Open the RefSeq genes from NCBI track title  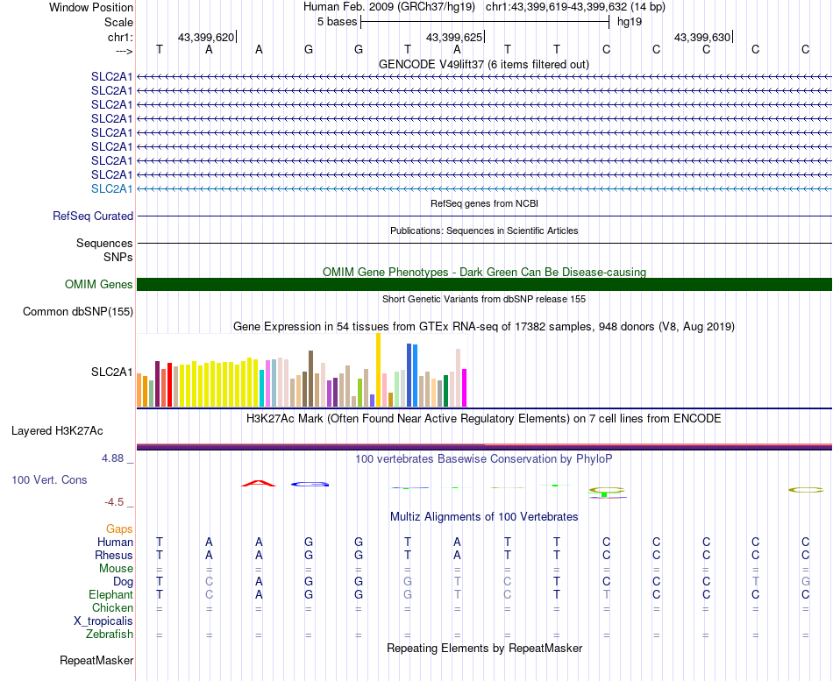[484, 203]
